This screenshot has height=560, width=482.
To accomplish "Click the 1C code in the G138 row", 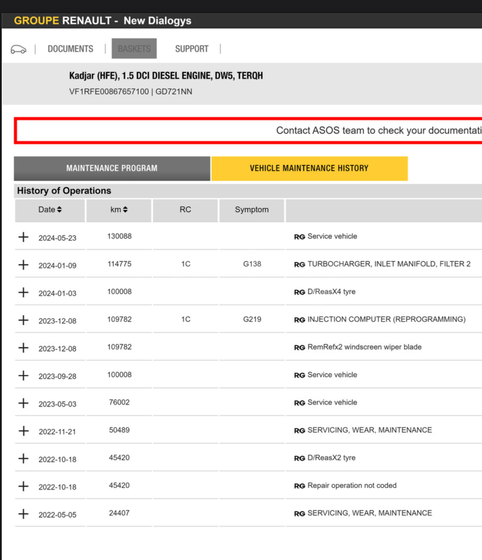I will (x=186, y=264).
